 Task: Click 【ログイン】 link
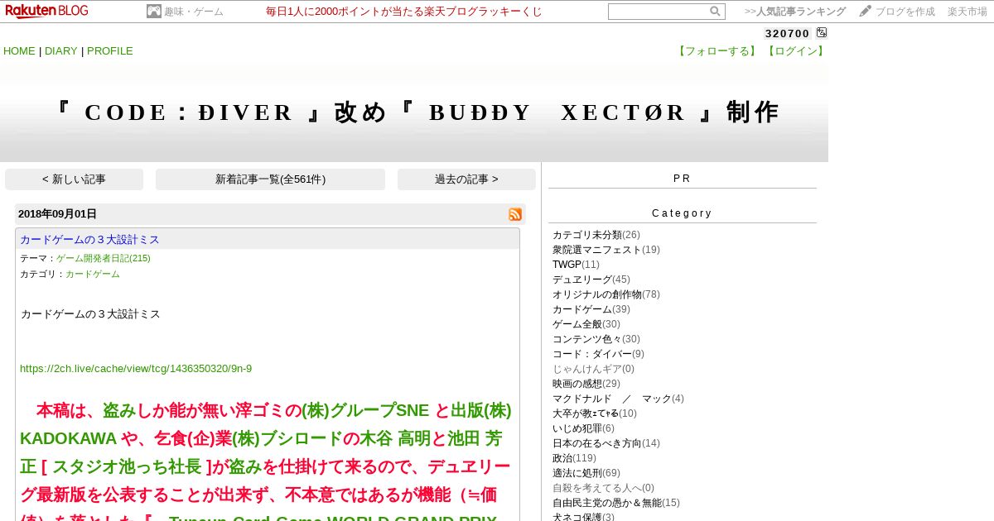795,51
